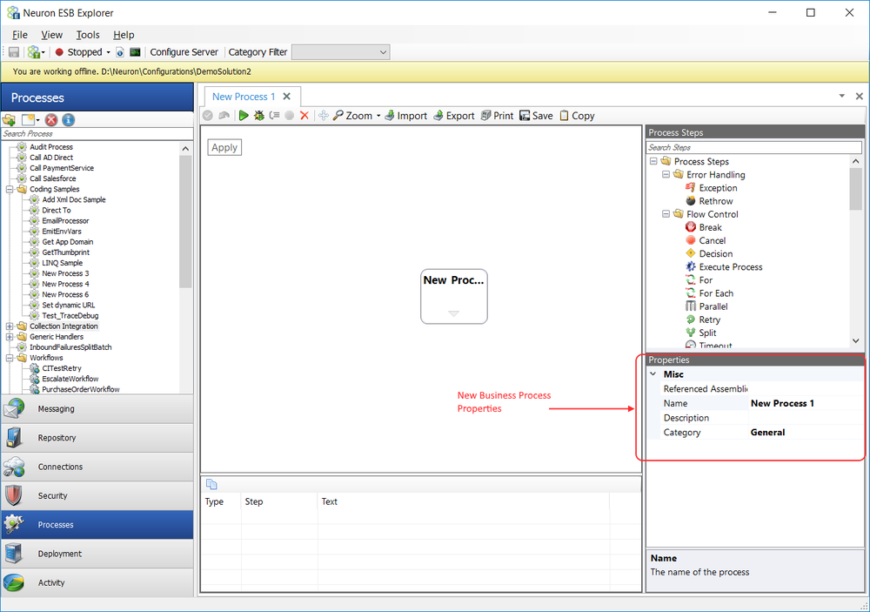The image size is (870, 612).
Task: Open the Activity section
Action: pyautogui.click(x=97, y=582)
